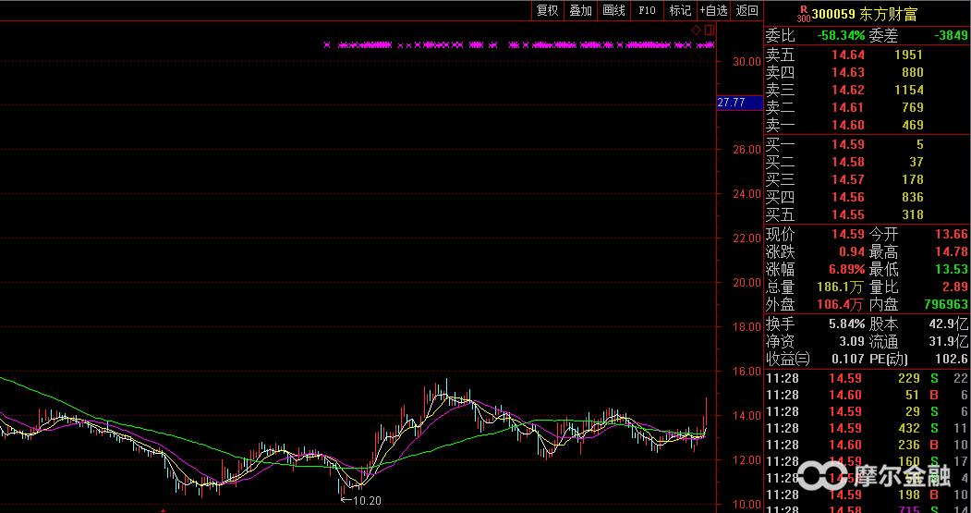Select the 卖五 ask row at 14.64
This screenshot has height=513, width=971.
point(867,55)
